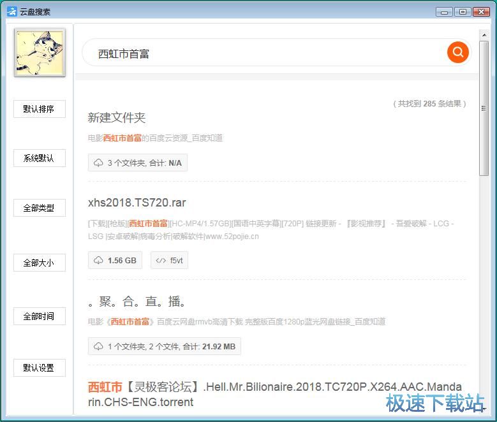Click the cat avatar thumbnail

pos(40,53)
